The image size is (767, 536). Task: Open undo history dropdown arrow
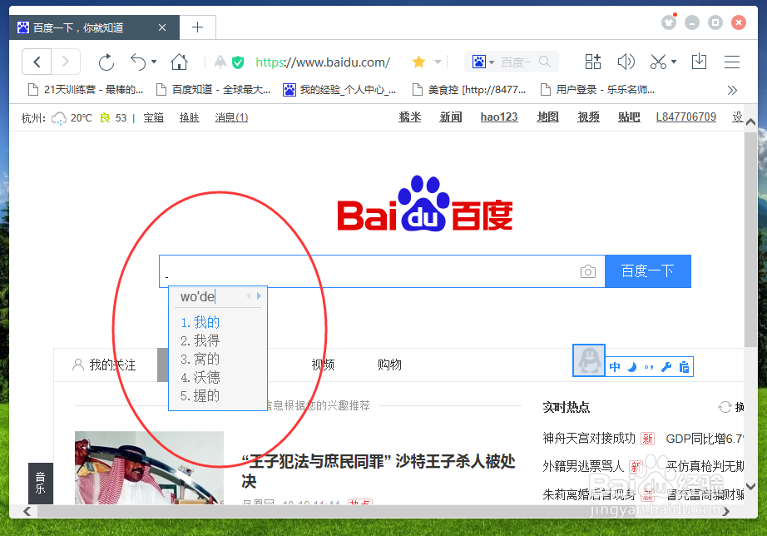154,62
